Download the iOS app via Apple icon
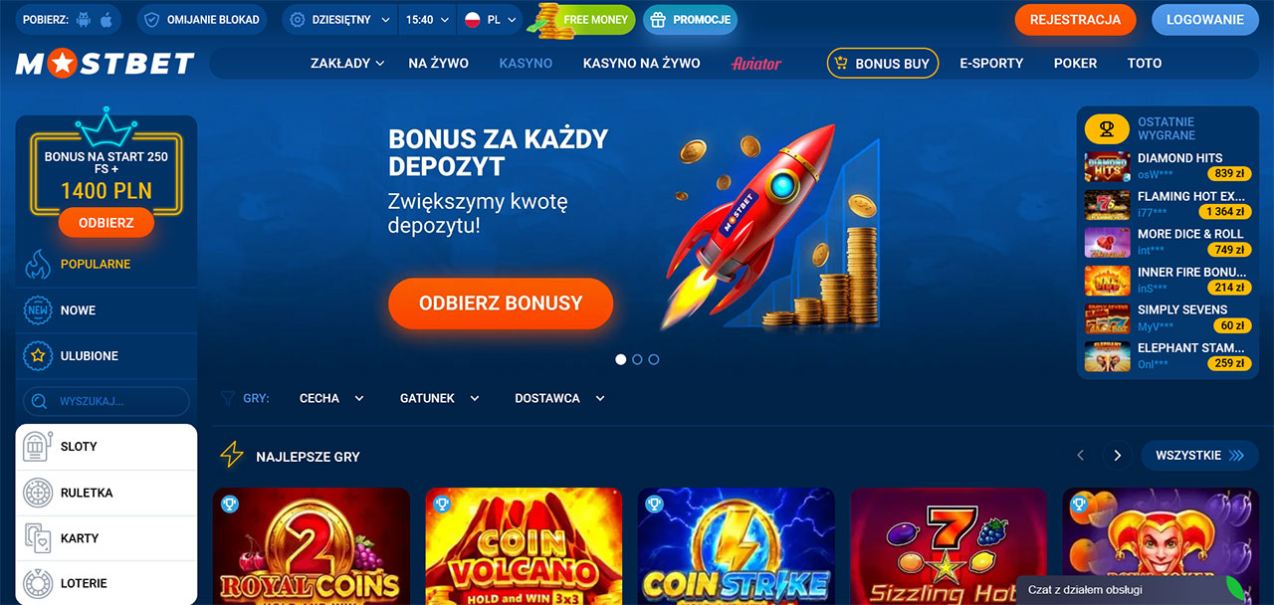 (107, 20)
